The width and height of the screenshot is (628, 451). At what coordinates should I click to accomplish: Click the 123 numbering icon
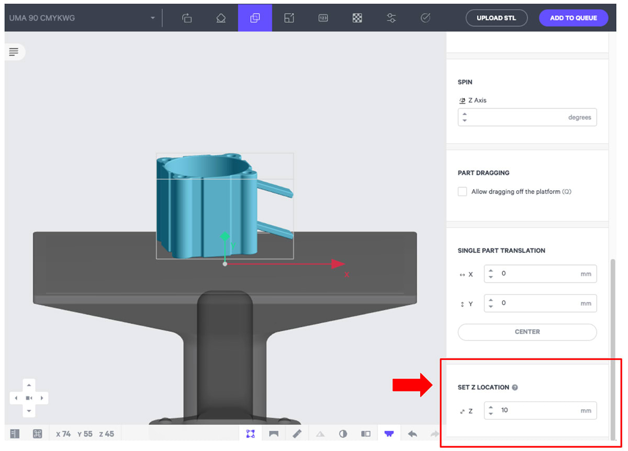[x=323, y=18]
